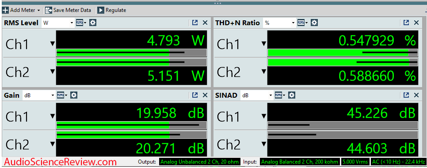This screenshot has width=427, height=168.
Task: Click the 19.958 dB Gain reading
Action: point(170,113)
